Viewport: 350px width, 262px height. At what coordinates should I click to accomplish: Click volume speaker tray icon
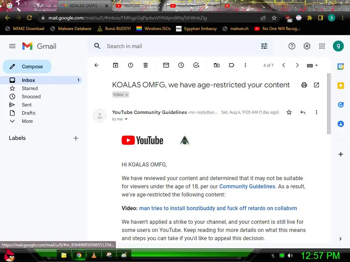pyautogui.click(x=290, y=256)
